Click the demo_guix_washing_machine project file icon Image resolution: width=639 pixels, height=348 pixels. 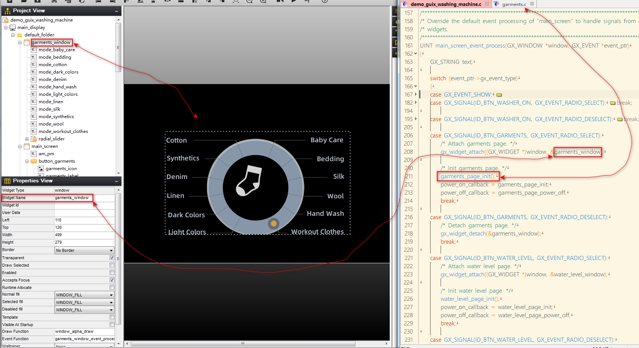[x=6, y=20]
